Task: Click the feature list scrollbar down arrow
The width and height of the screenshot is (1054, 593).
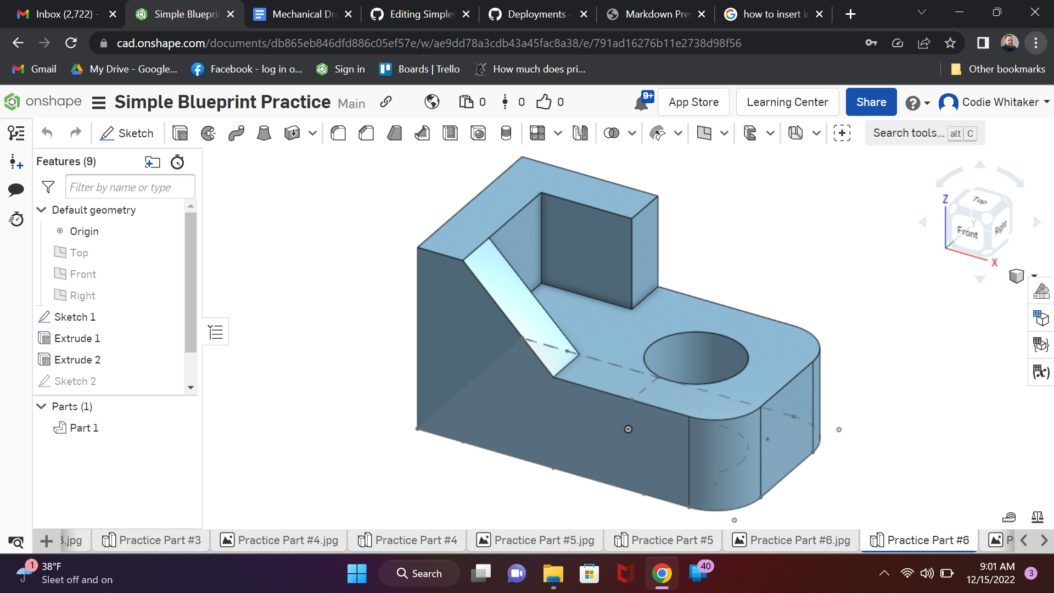Action: click(x=190, y=387)
